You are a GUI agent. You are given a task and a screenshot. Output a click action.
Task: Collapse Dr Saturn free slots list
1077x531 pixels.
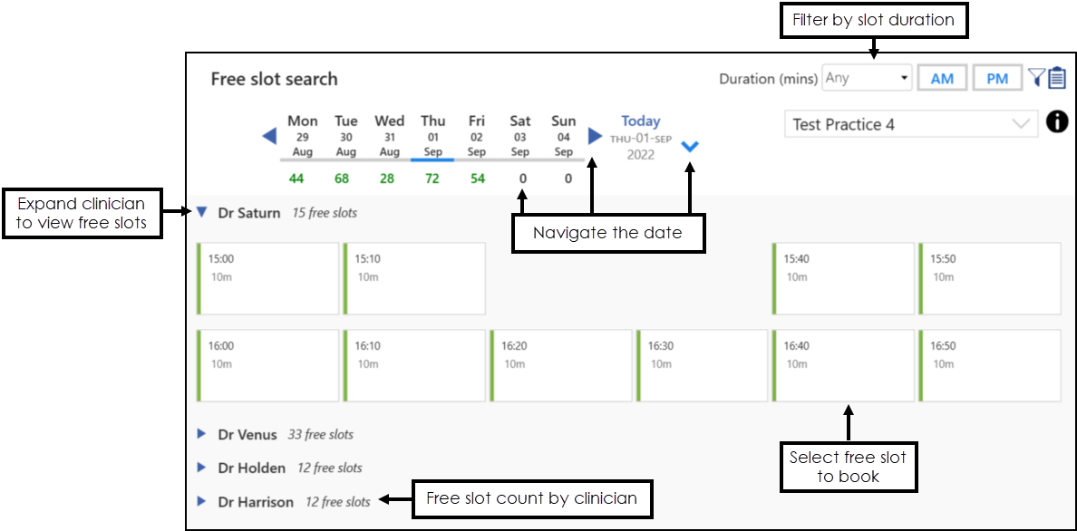[201, 213]
